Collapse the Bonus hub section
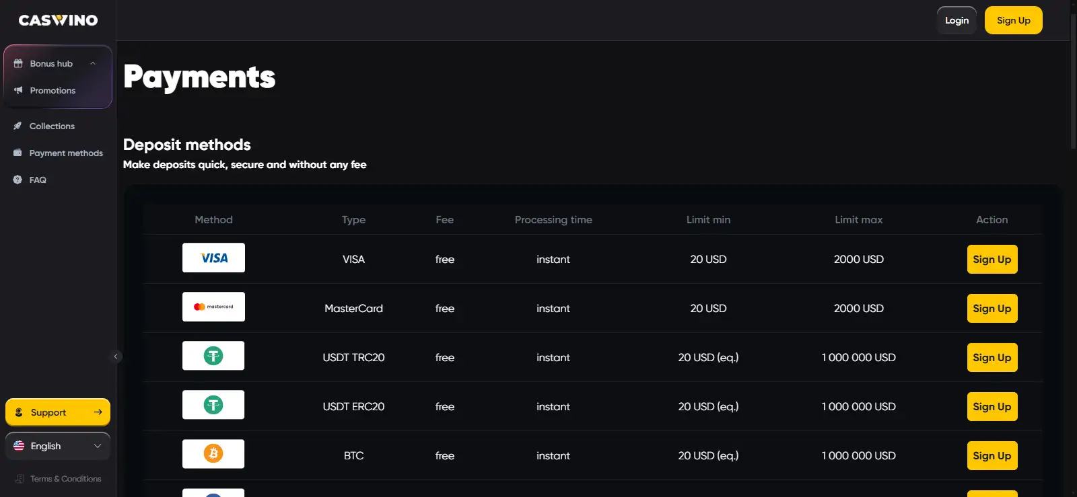This screenshot has width=1077, height=497. pyautogui.click(x=93, y=63)
